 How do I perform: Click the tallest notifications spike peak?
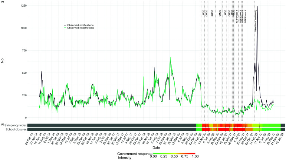257,6
